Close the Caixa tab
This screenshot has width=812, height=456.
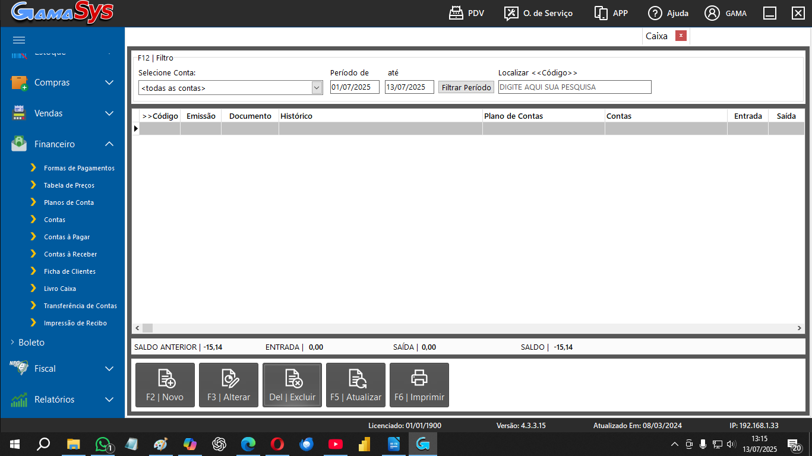[681, 36]
